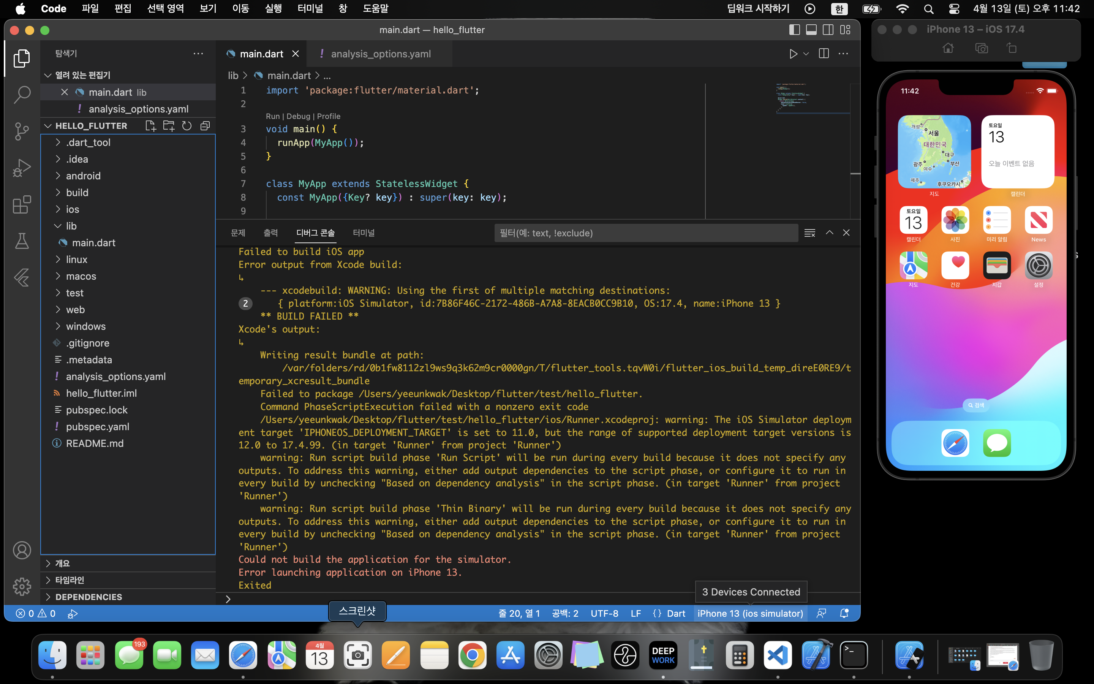
Task: Switch to the 터미널 panel tab
Action: tap(364, 233)
